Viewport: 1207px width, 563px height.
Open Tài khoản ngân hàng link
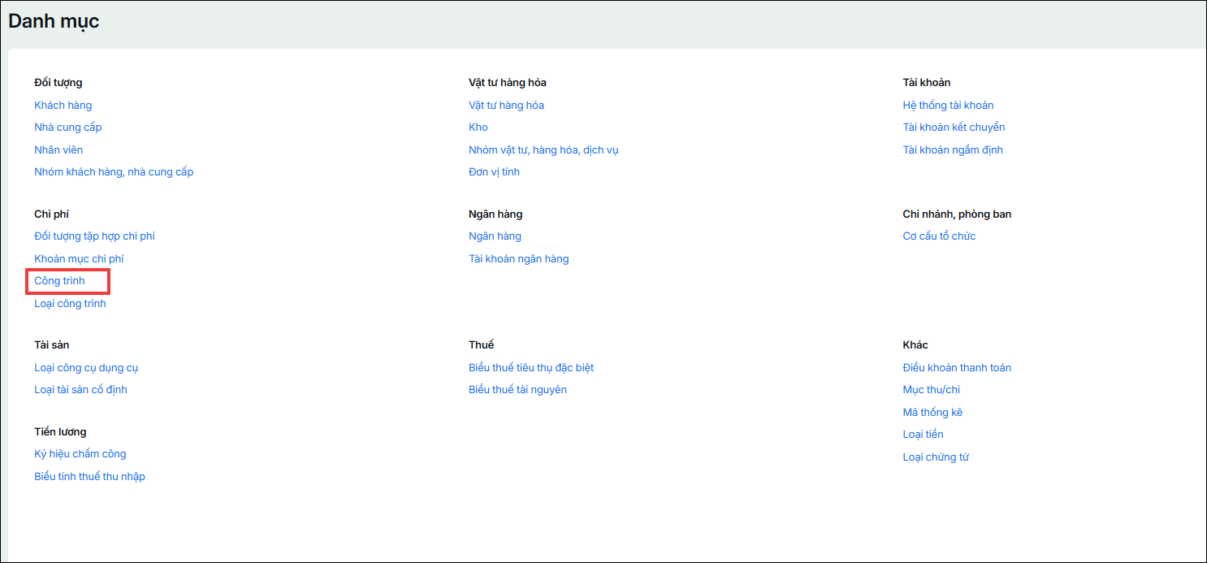pos(518,258)
